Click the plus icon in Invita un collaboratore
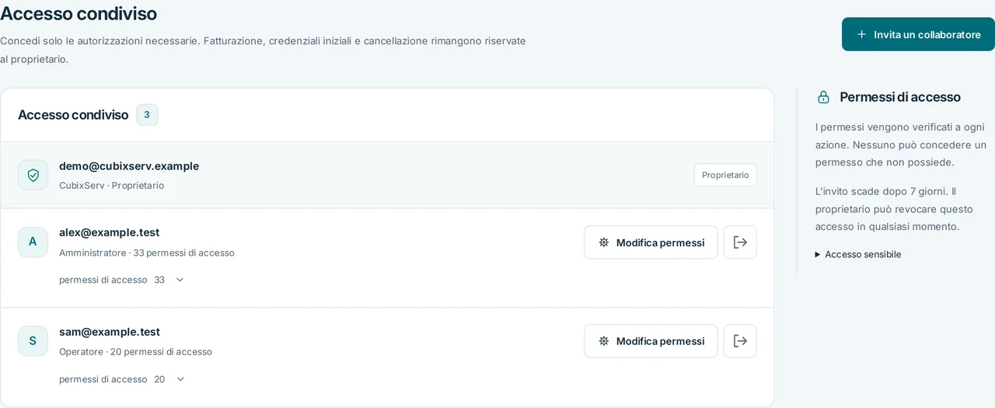 click(x=861, y=34)
